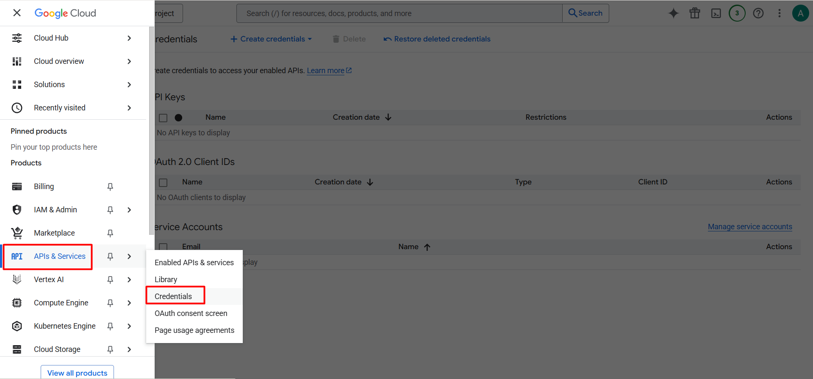Select Enabled APIs & services
This screenshot has height=379, width=813.
(x=194, y=263)
